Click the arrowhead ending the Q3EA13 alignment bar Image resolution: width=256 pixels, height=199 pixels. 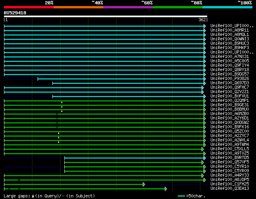pyautogui.click(x=166, y=189)
